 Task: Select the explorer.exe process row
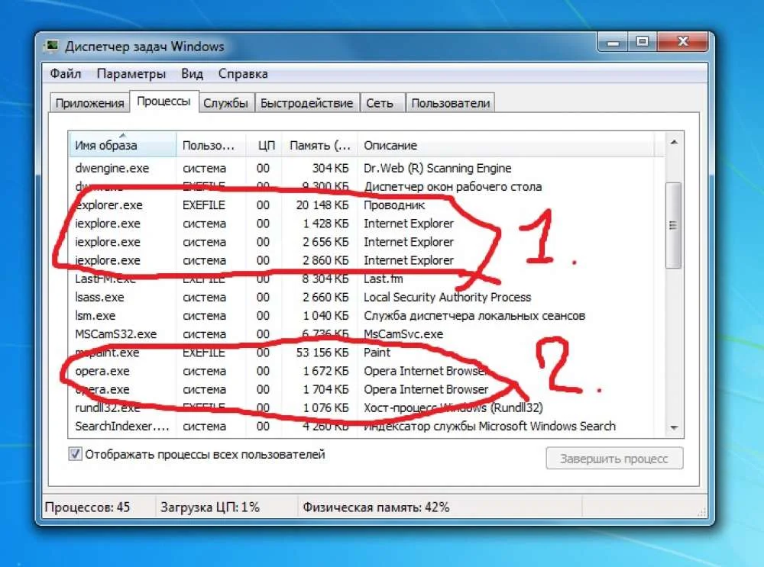point(367,205)
